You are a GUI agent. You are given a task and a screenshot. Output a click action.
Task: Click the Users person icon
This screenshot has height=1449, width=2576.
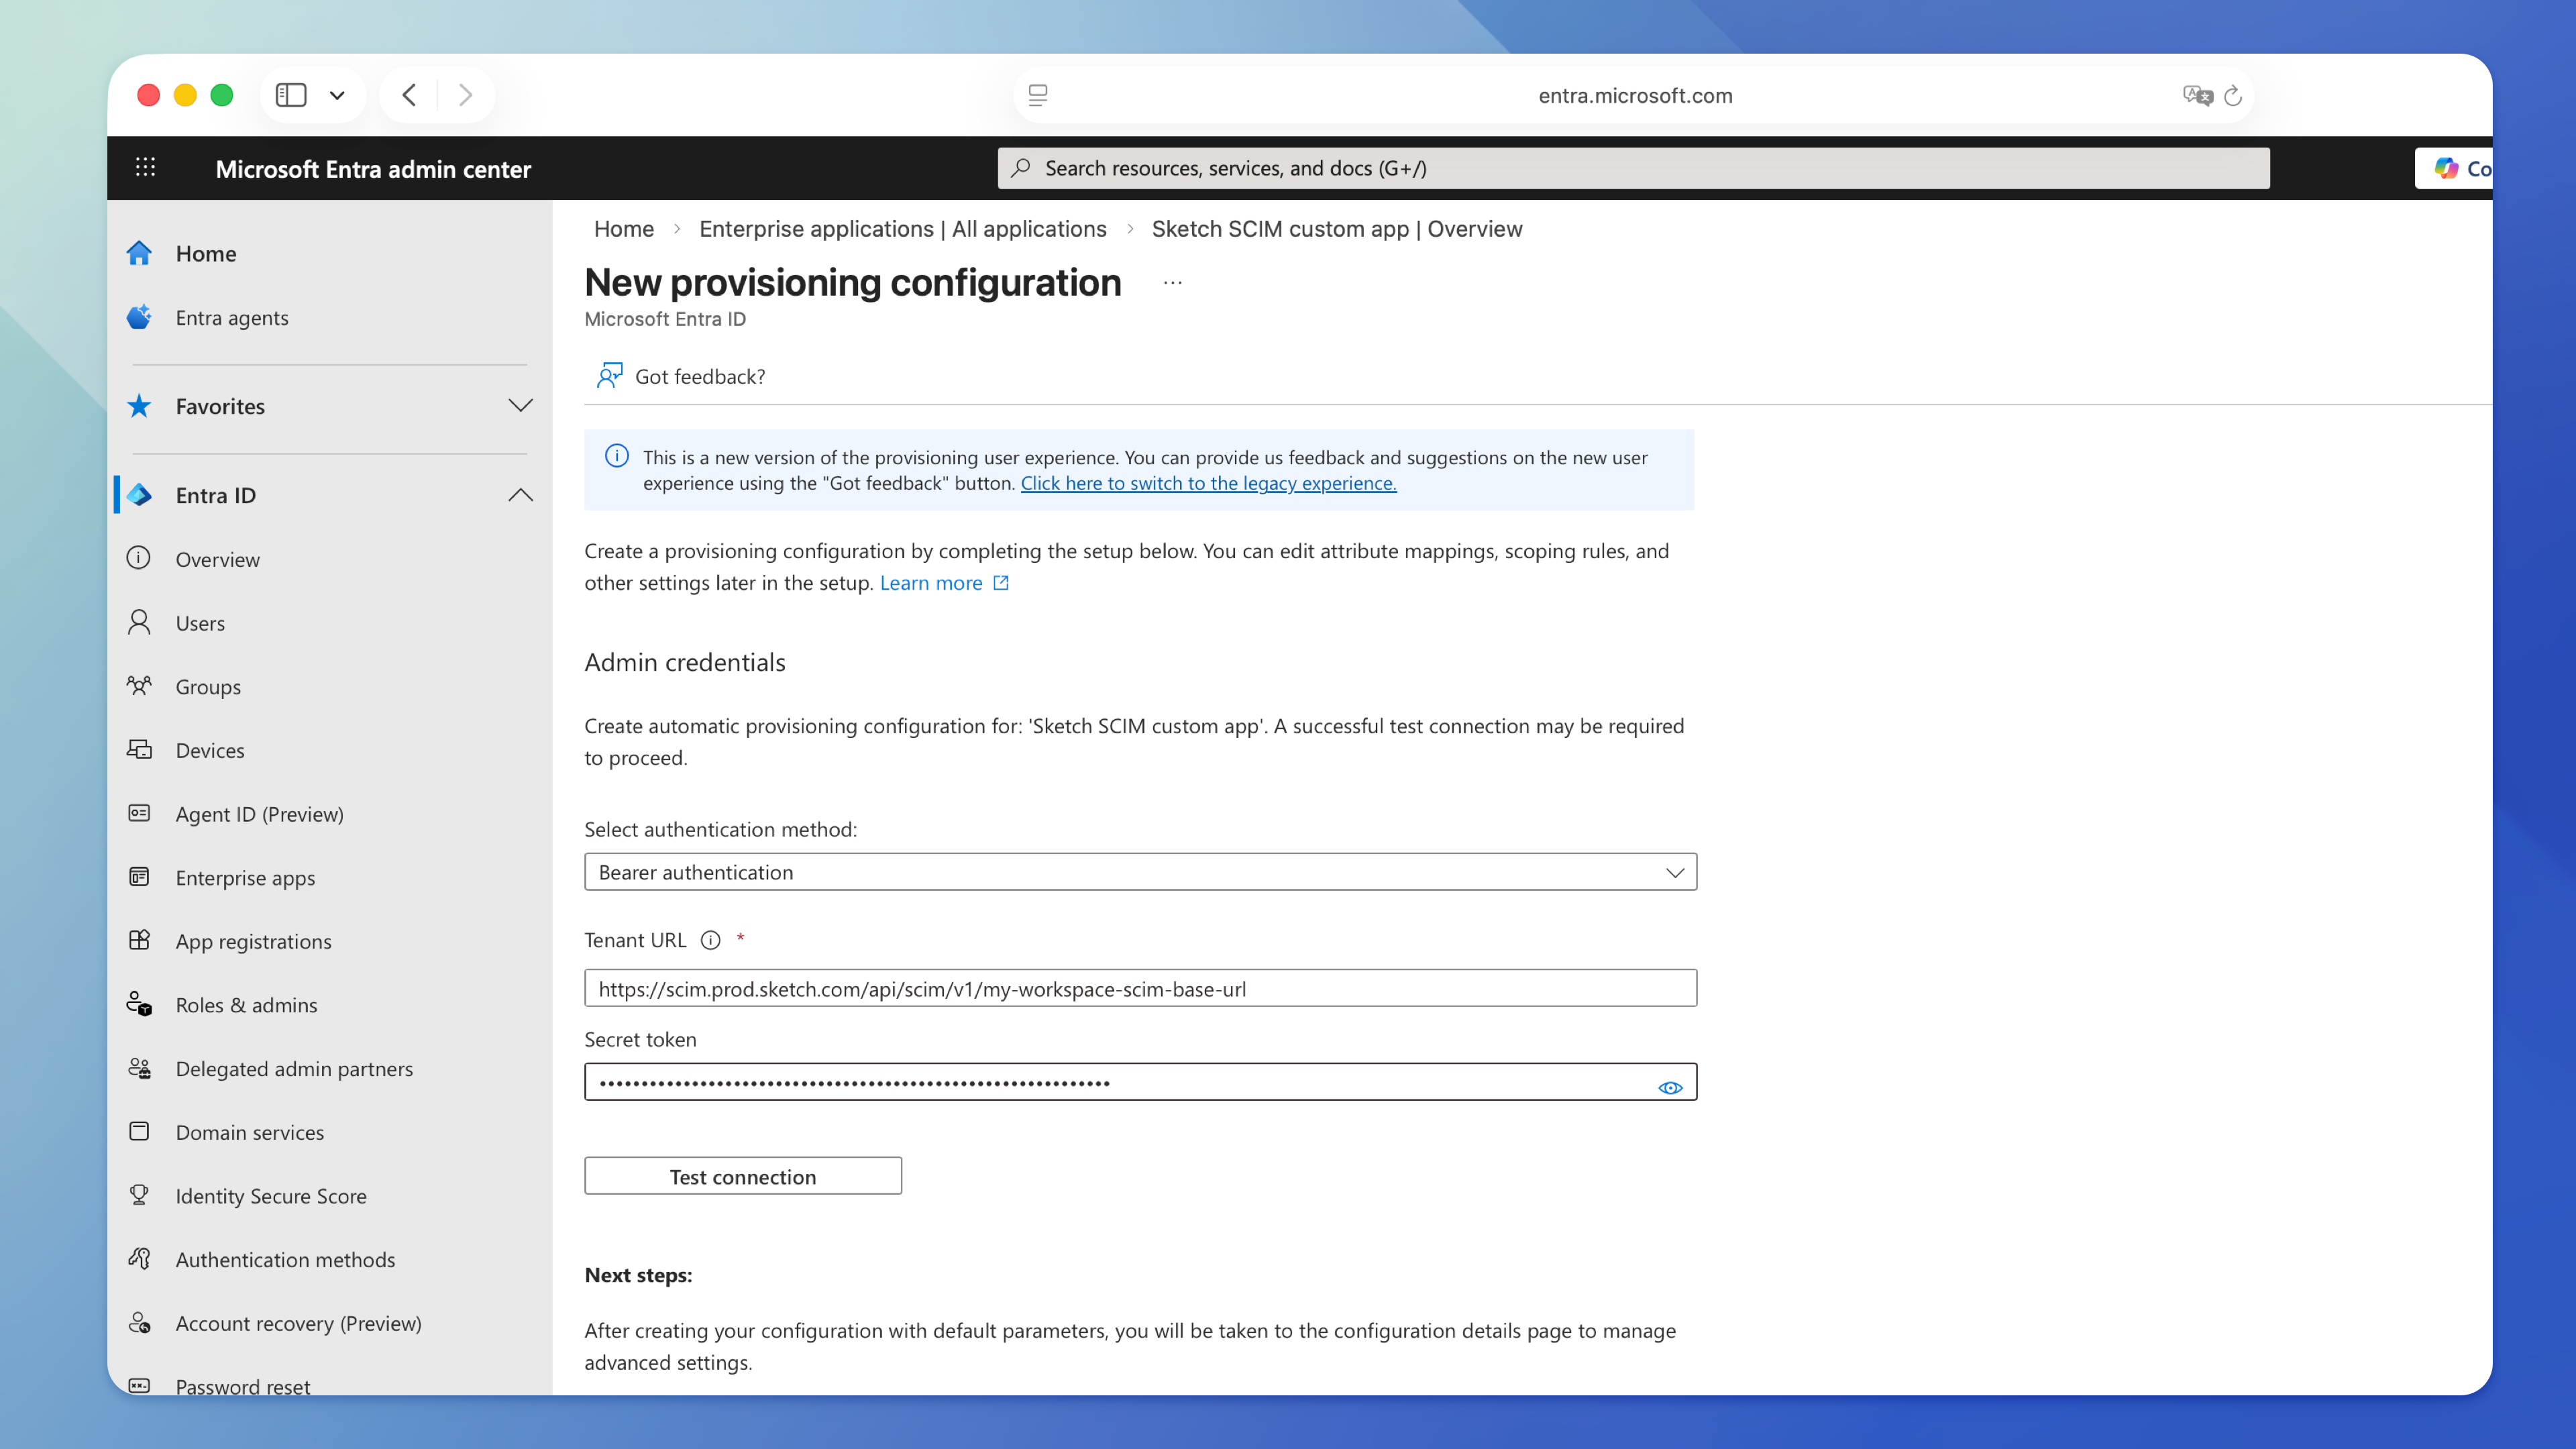pos(139,622)
